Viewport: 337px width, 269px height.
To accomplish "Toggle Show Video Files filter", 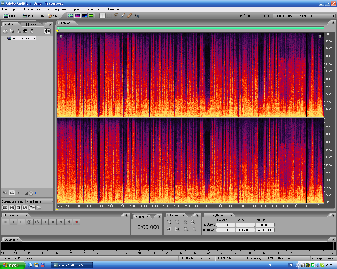I will click(x=18, y=208).
